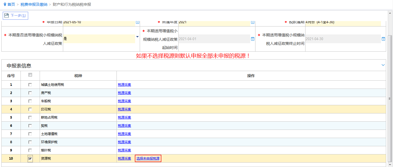Click the save icon on 下一步 button
Screen dimensions: 393x167
[7, 16]
